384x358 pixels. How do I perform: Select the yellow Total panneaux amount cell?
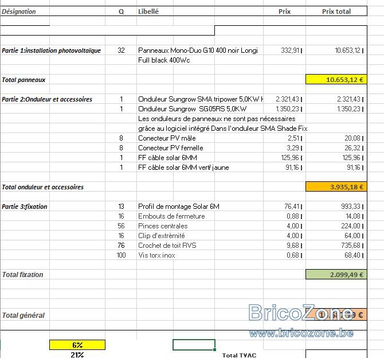click(x=336, y=79)
